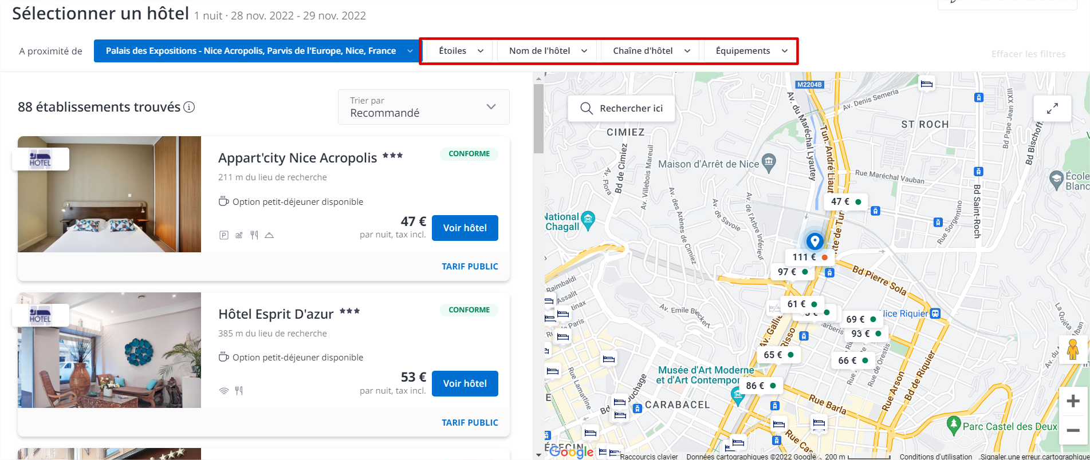Select the 47 € map price marker
The height and width of the screenshot is (460, 1090).
846,202
